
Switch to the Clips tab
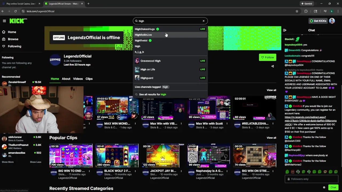89,79
